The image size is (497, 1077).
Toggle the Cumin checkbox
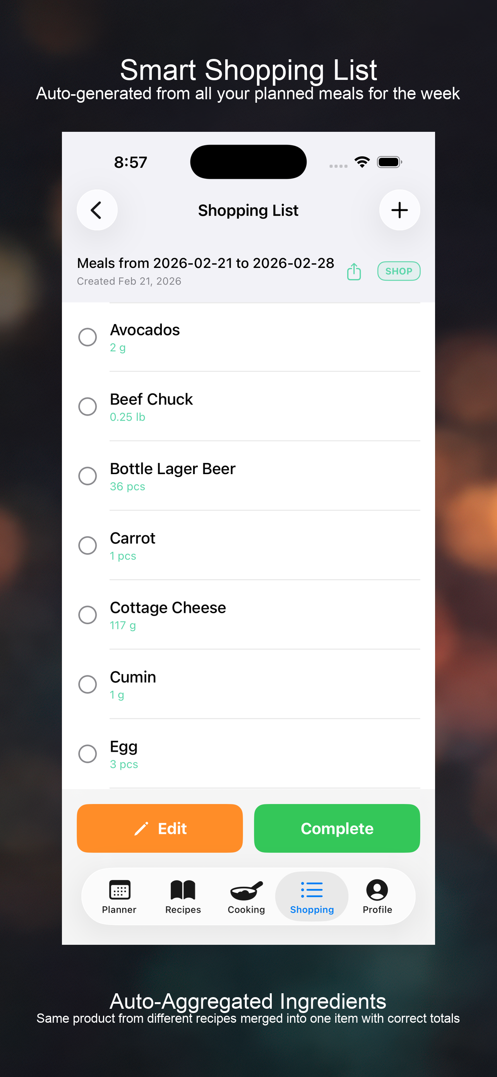click(x=87, y=684)
